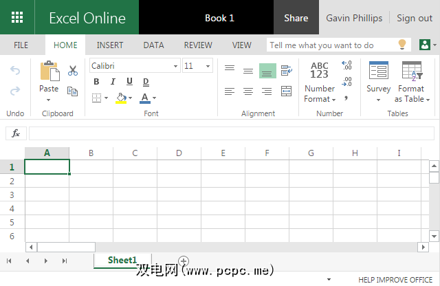440x286 pixels.
Task: Apply comma style format
Action: click(x=346, y=98)
